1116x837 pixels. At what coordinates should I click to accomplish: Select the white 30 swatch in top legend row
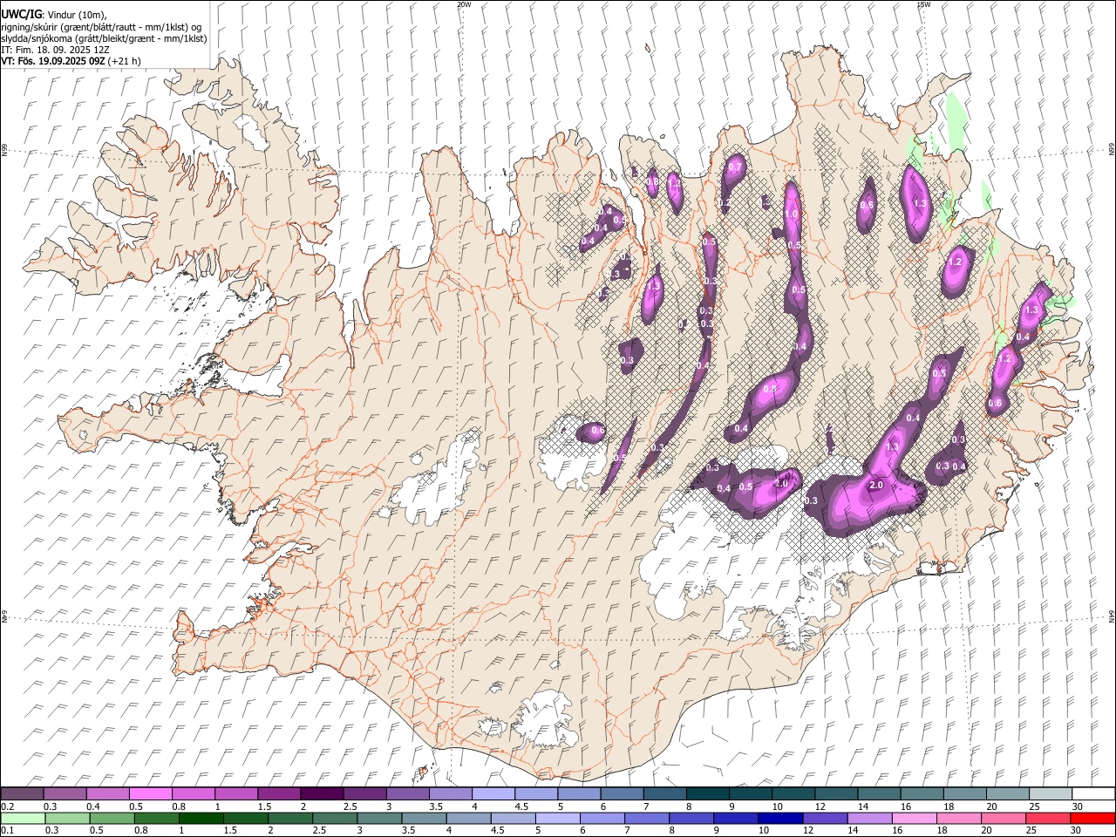pos(1093,793)
